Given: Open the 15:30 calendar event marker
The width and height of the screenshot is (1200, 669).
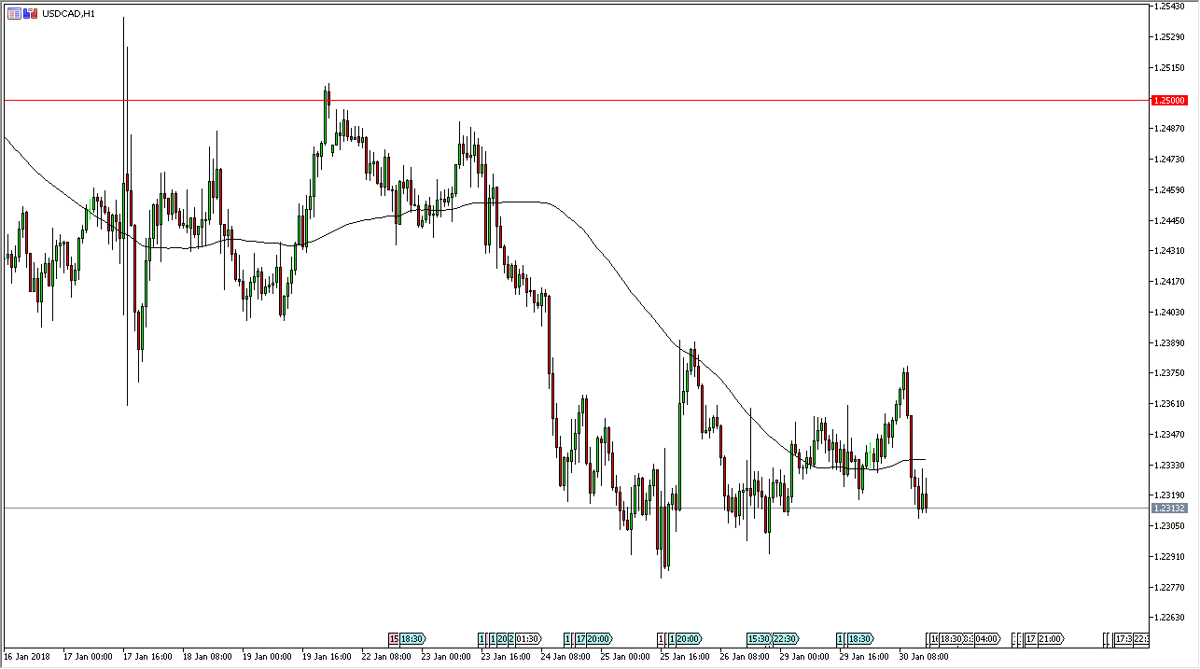Looking at the screenshot, I should coord(758,639).
